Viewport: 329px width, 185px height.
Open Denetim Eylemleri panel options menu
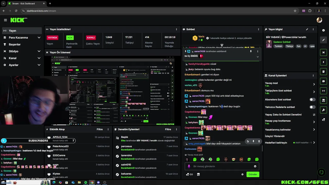pos(176,129)
